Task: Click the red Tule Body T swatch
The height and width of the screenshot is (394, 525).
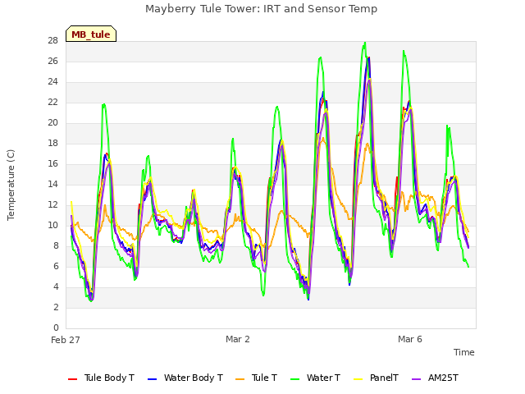Action: click(73, 379)
